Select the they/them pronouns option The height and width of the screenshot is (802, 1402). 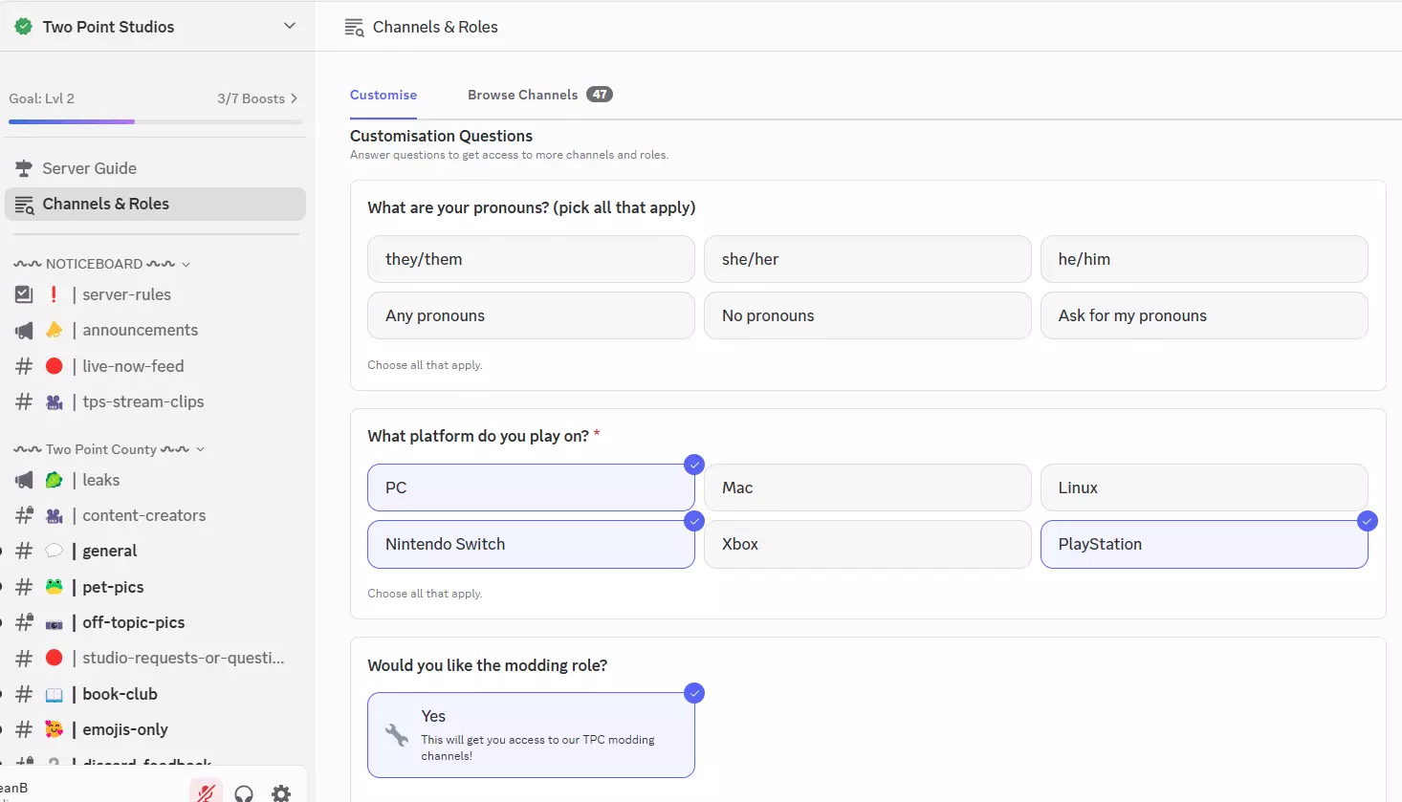point(531,259)
